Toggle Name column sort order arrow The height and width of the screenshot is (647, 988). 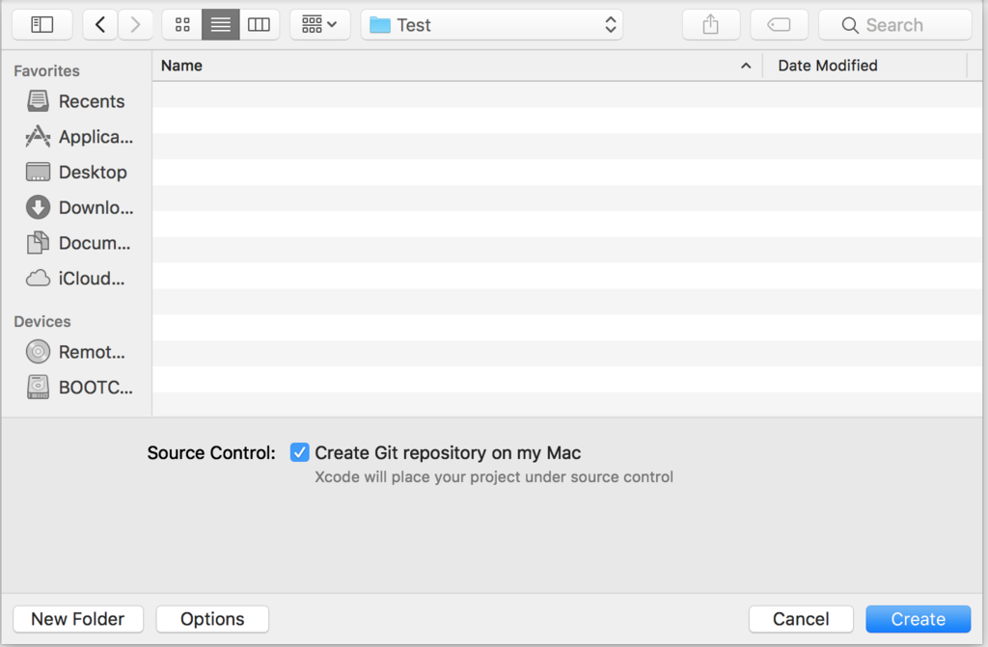(x=746, y=66)
